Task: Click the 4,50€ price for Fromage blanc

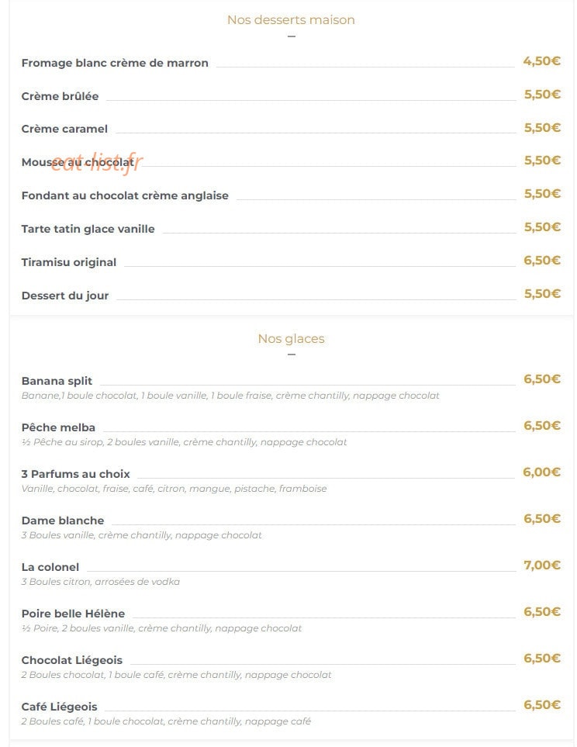Action: (x=542, y=61)
